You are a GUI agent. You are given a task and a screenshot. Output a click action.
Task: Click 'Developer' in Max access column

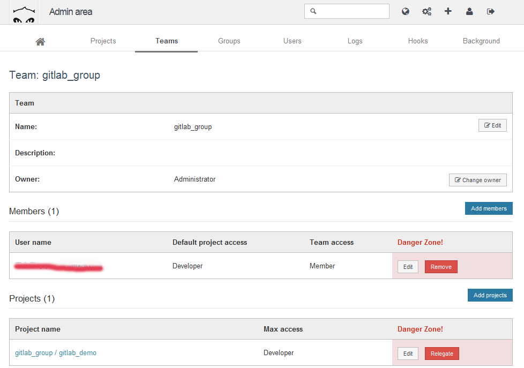pyautogui.click(x=279, y=352)
